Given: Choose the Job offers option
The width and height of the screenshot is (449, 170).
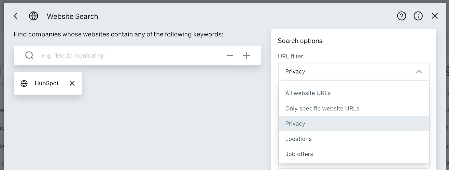Looking at the screenshot, I should coord(299,154).
